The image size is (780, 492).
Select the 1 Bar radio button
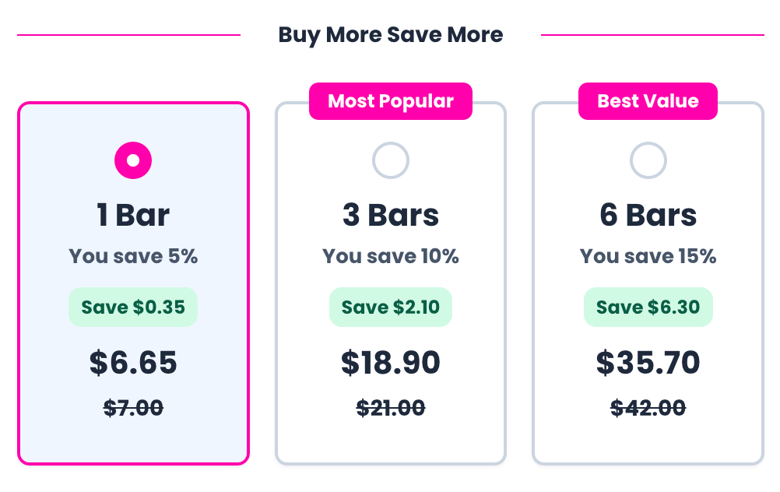[x=133, y=160]
